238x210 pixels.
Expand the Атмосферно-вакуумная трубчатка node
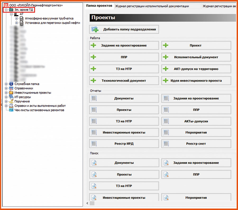tap(17, 18)
